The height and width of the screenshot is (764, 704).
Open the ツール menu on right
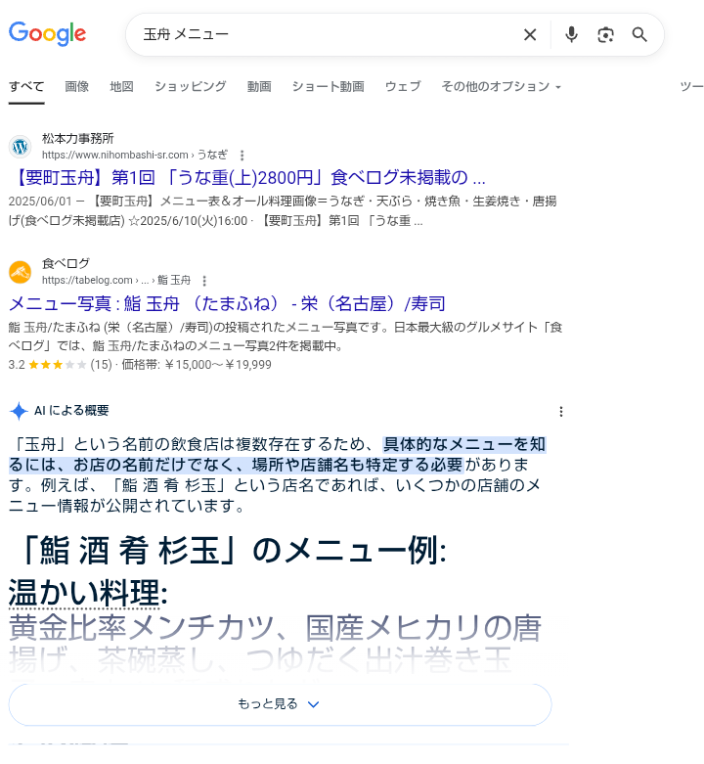[x=692, y=87]
